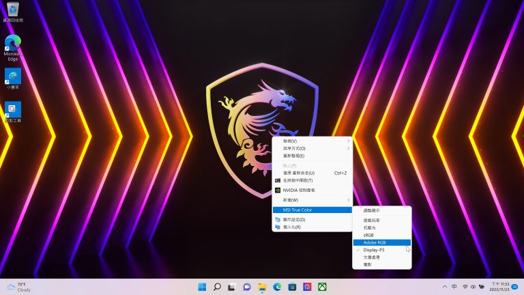Open 個人化(R) personalize entry
Image resolution: width=524 pixels, height=295 pixels.
312,227
